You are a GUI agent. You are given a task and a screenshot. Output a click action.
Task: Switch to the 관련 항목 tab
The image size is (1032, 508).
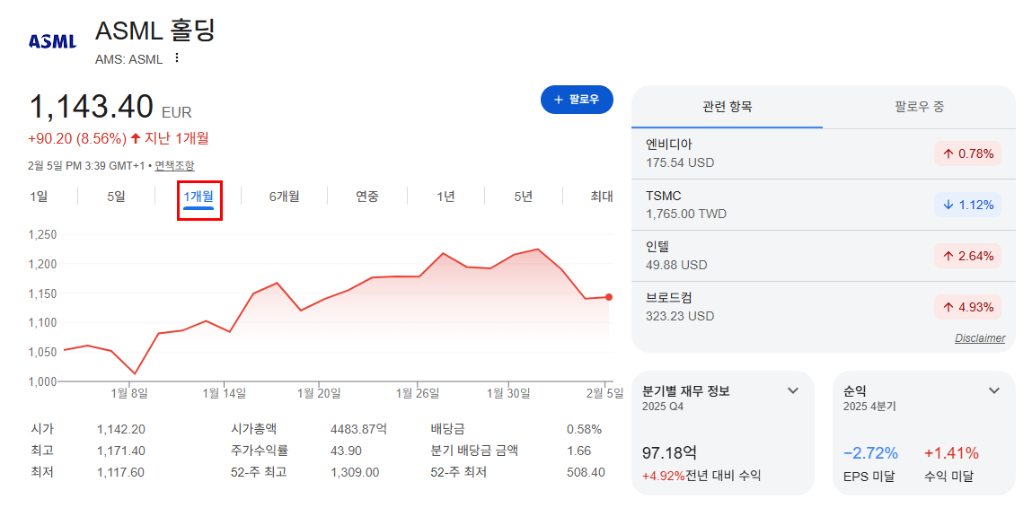coord(728,107)
